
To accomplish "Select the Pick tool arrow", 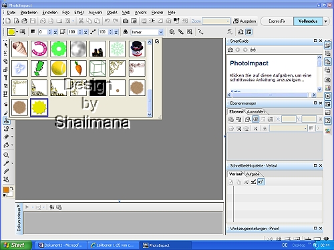I will (6, 45).
